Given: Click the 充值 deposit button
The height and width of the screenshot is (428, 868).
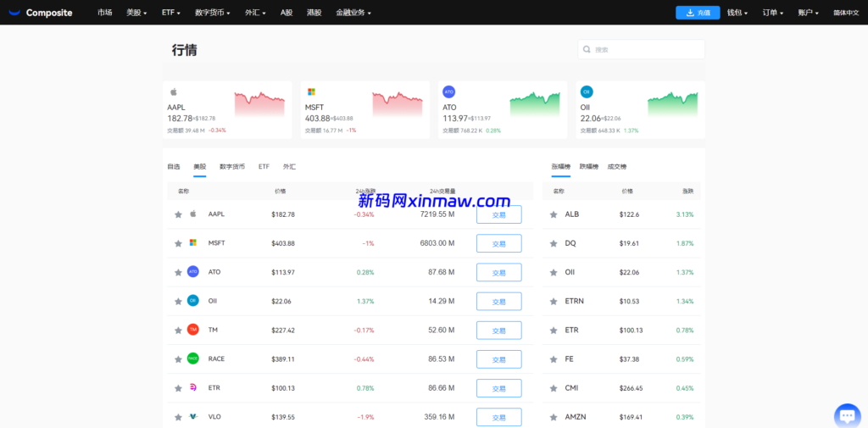Looking at the screenshot, I should (x=698, y=12).
